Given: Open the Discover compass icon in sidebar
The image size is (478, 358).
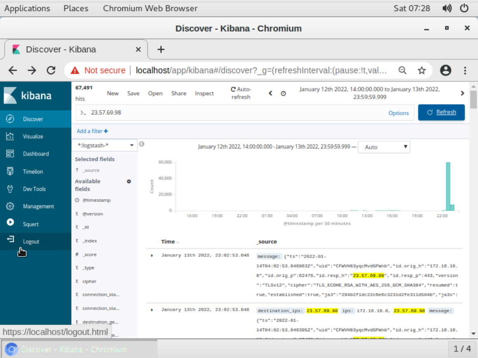Looking at the screenshot, I should tap(10, 119).
